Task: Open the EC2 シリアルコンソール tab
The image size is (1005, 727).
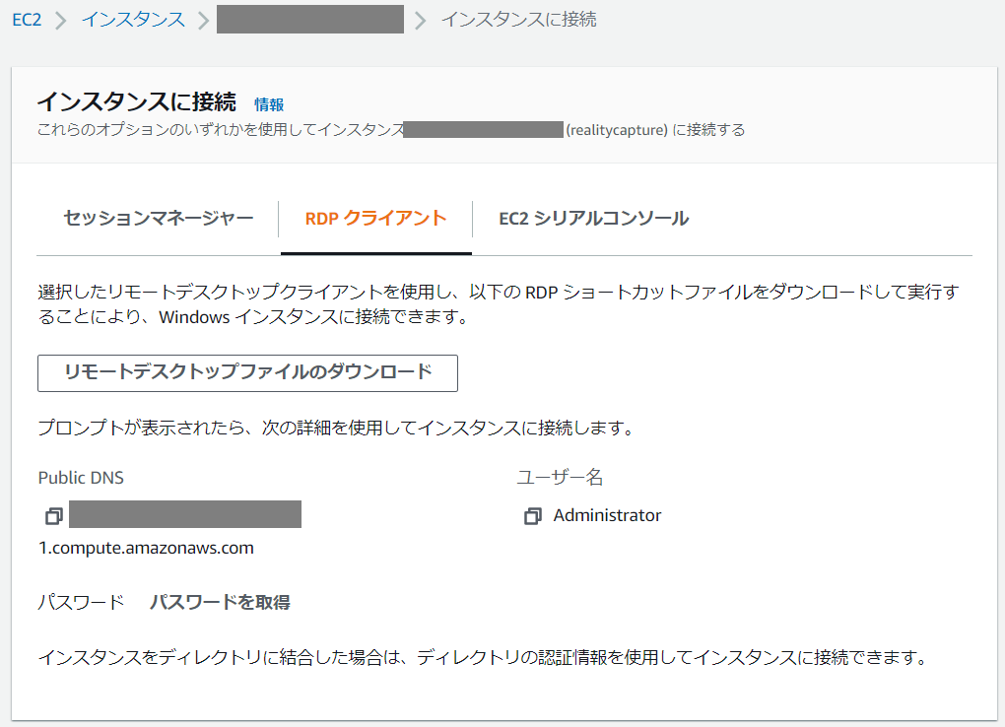Action: 594,219
